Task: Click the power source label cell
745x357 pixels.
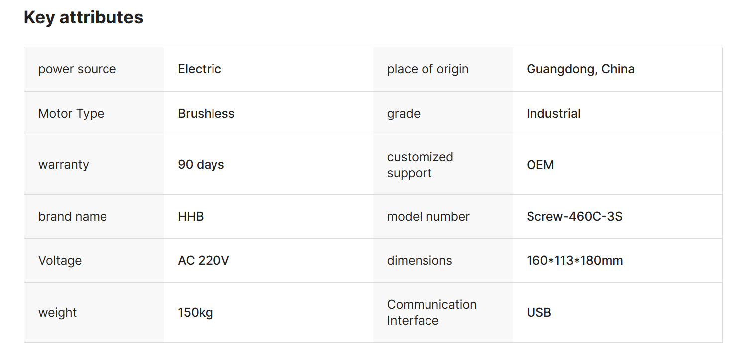Action: coord(77,69)
